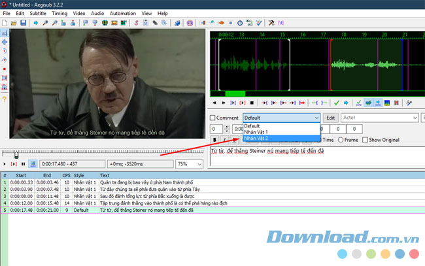Image resolution: width=425 pixels, height=266 pixels.
Task: Tick the Show Original checkbox
Action: tap(365, 140)
